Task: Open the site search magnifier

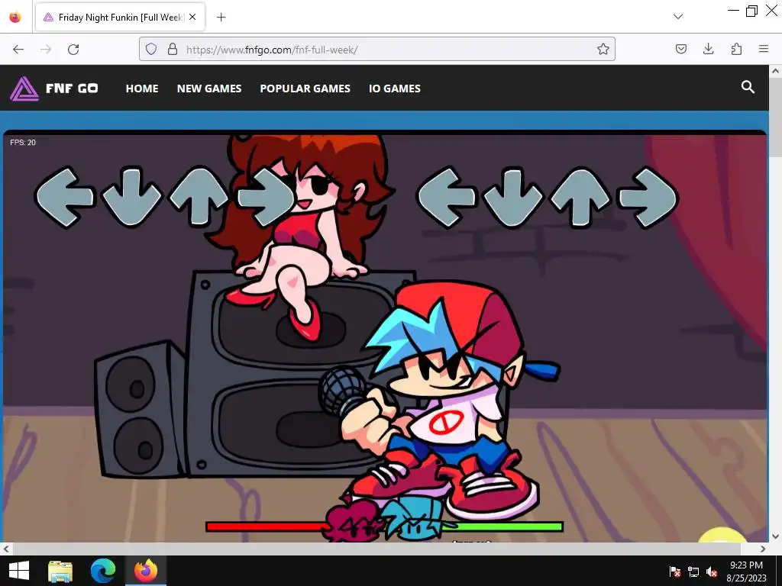Action: [x=747, y=87]
